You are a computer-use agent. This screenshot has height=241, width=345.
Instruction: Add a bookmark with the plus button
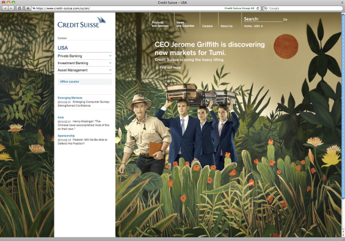(27, 8)
